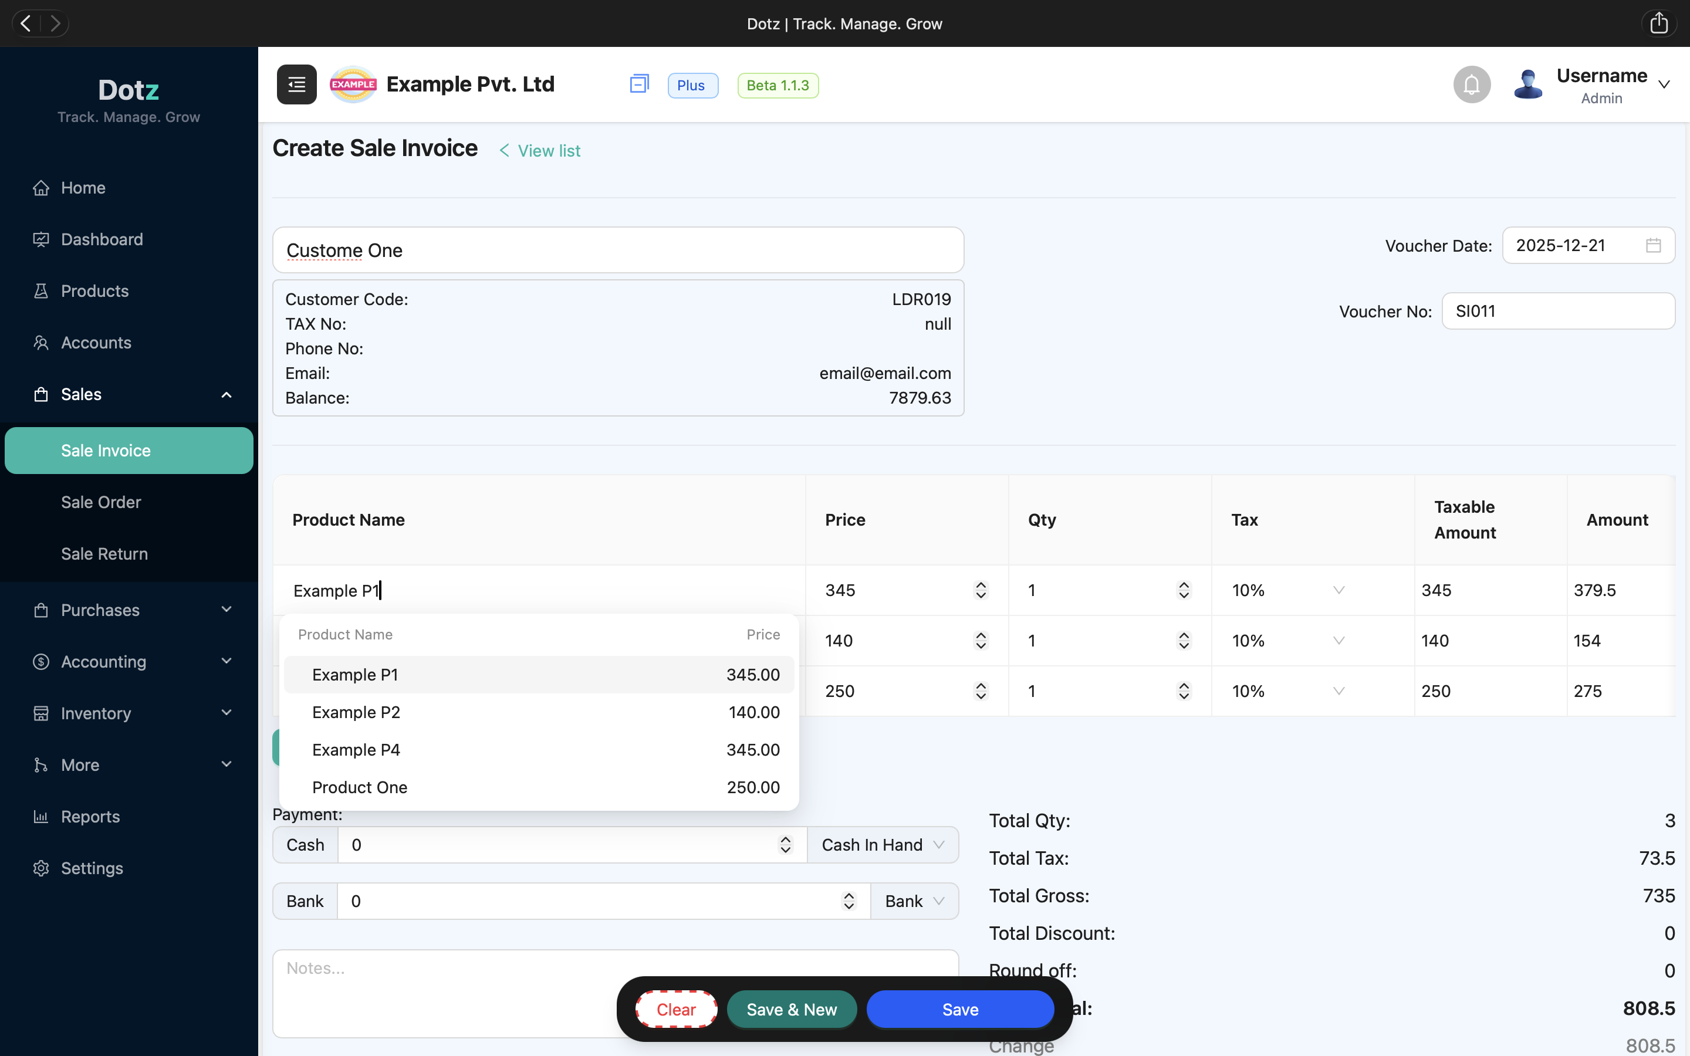Open notifications via the bell icon
1690x1056 pixels.
coord(1472,84)
